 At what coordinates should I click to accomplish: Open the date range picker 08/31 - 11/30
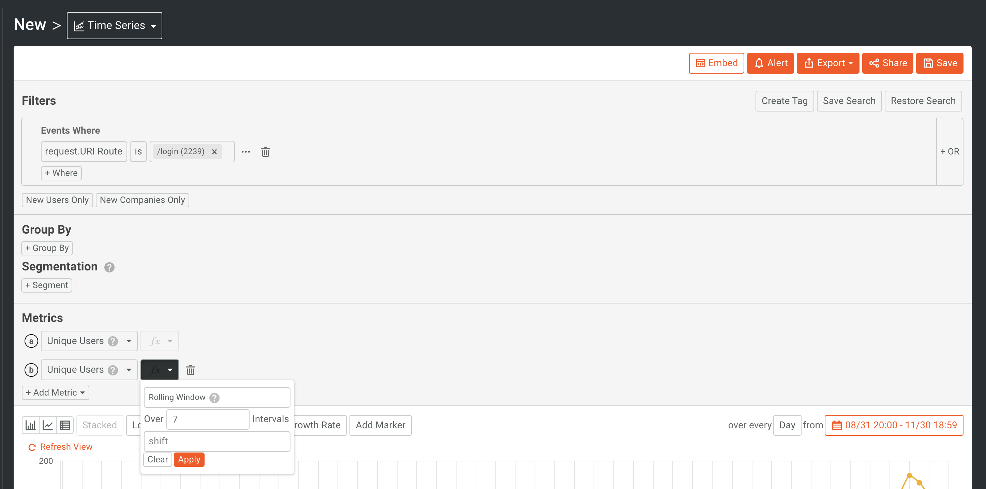(x=894, y=425)
